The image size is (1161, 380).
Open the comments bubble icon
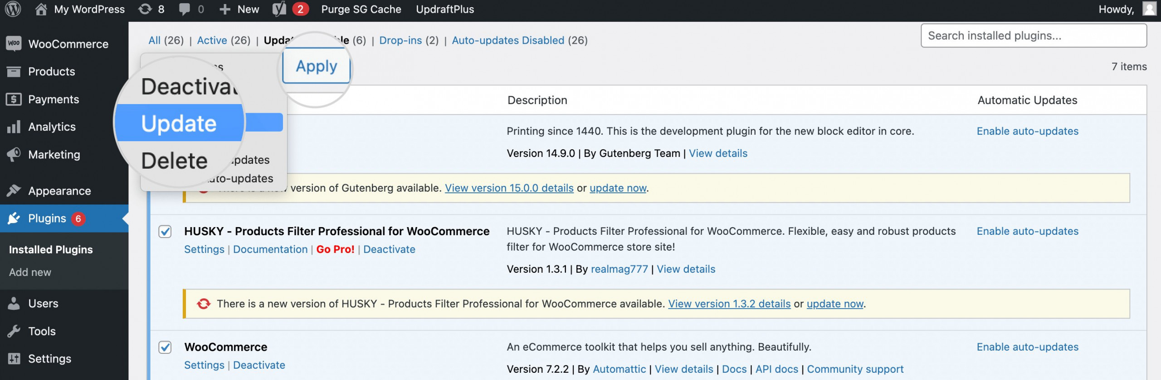(184, 9)
